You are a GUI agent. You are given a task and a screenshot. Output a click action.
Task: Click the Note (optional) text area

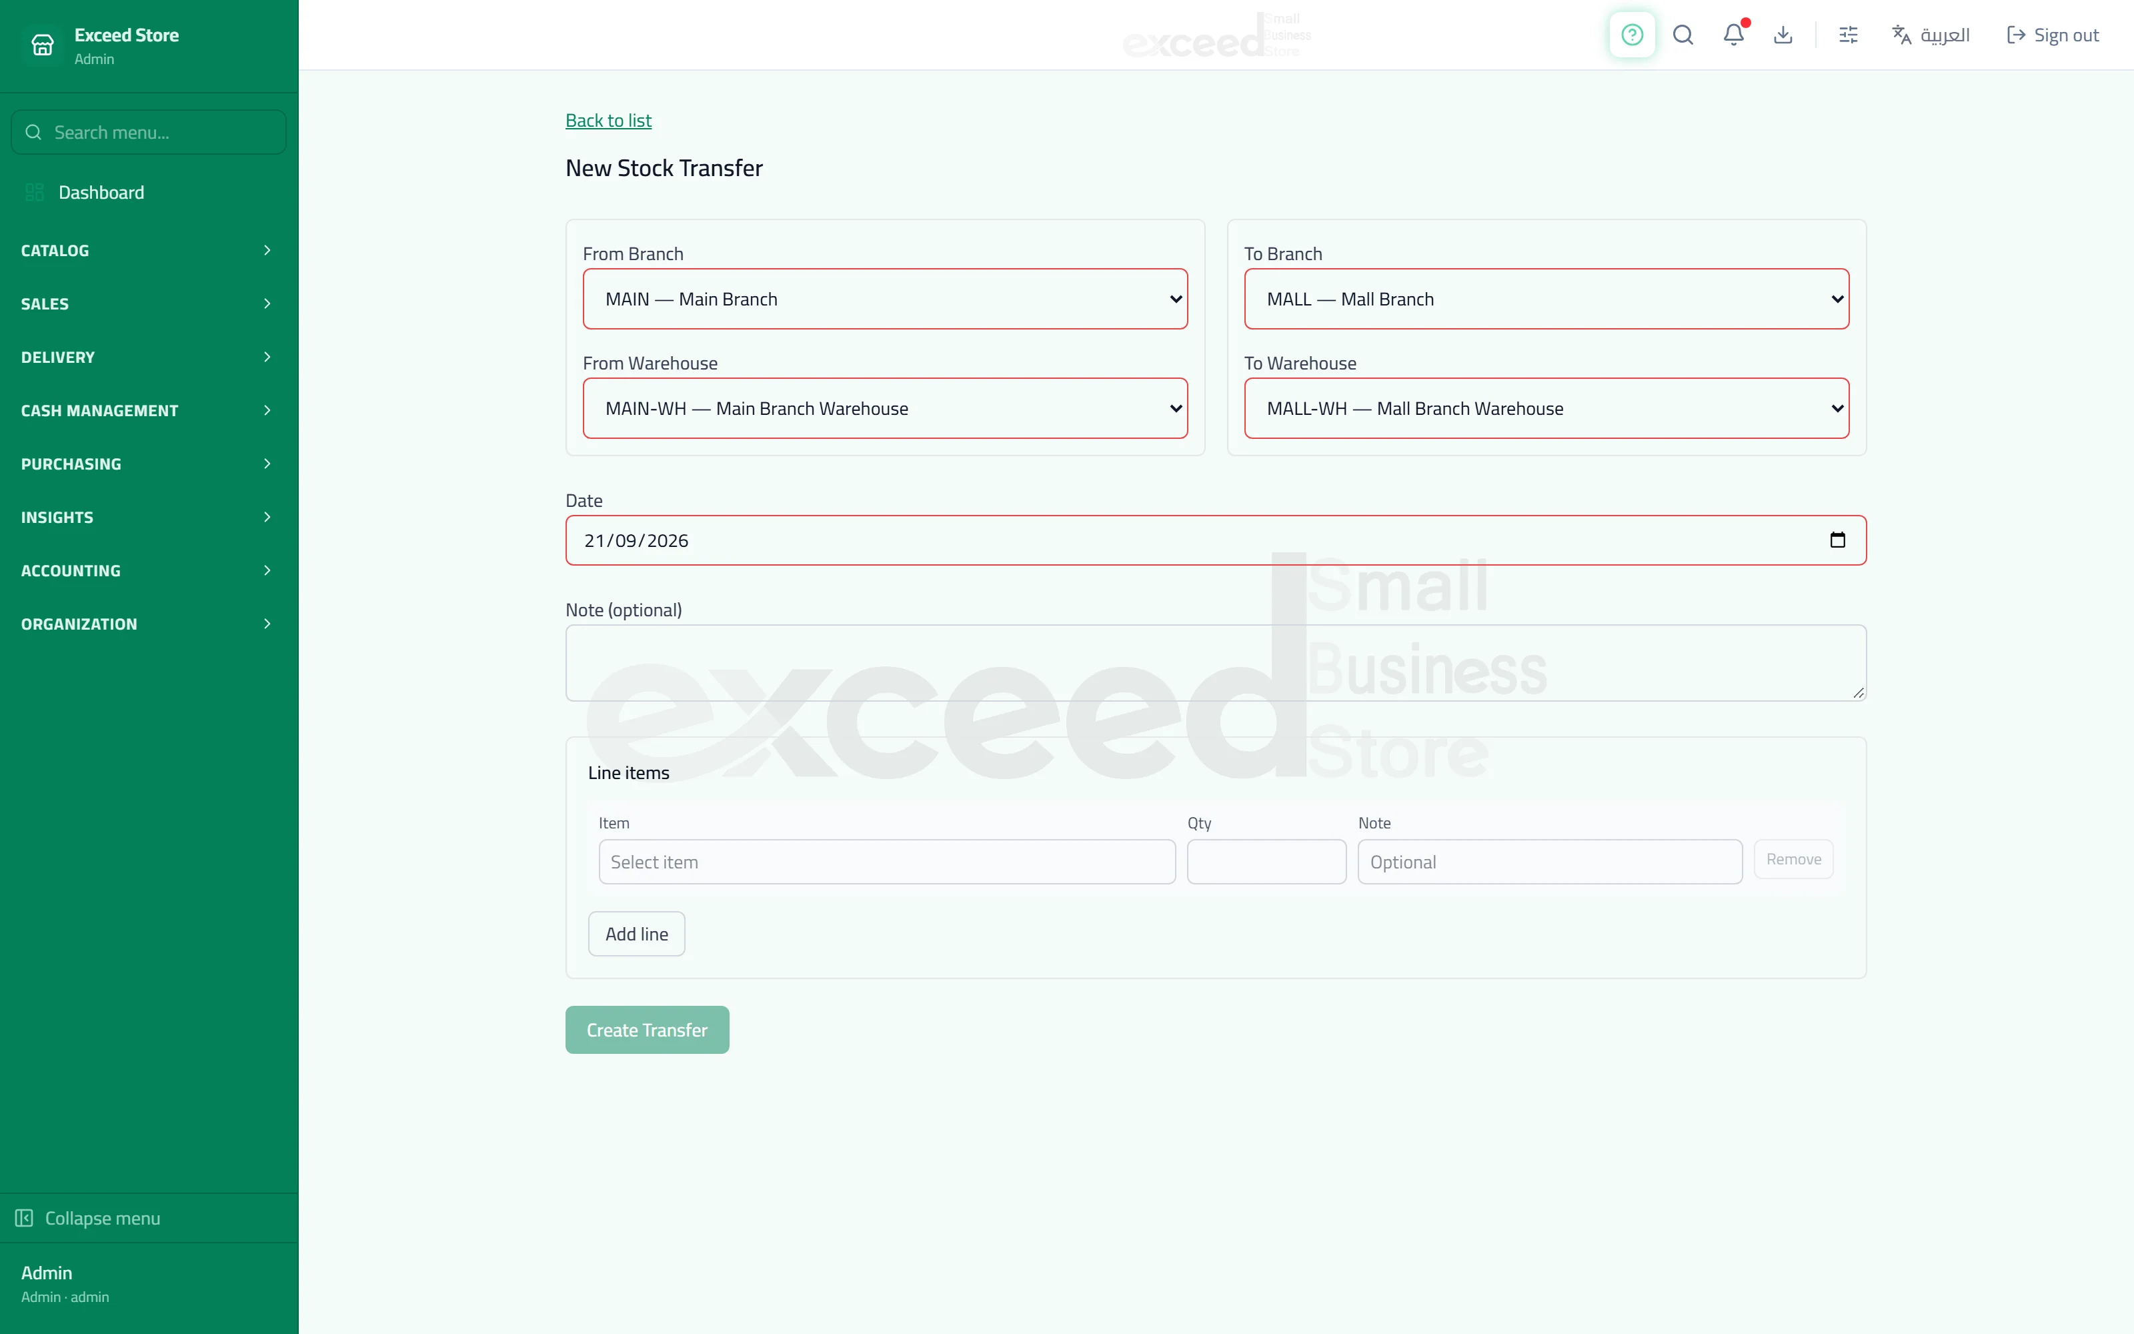[x=1215, y=664]
